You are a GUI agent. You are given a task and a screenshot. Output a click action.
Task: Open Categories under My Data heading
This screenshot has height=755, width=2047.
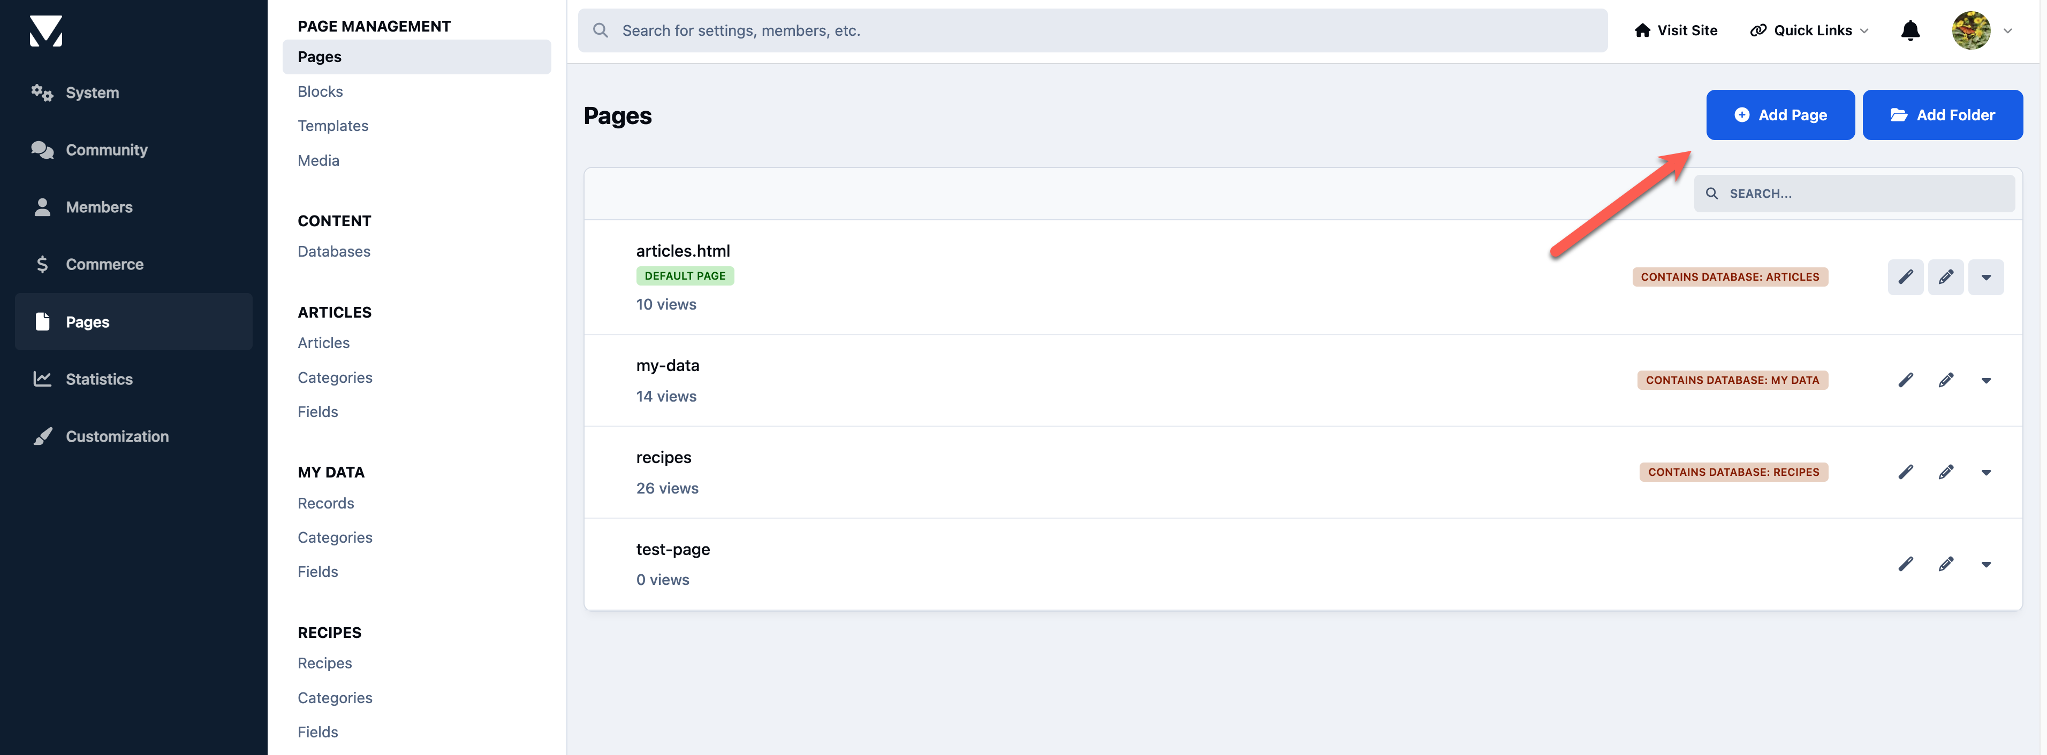tap(335, 537)
